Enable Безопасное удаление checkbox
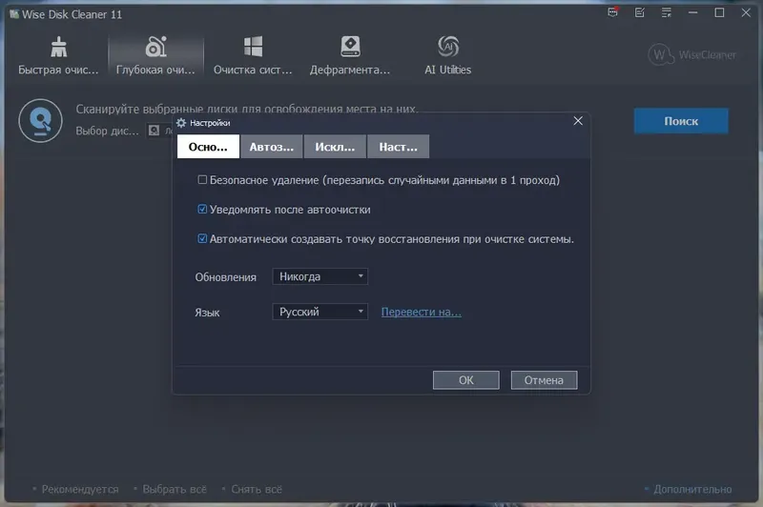This screenshot has height=507, width=763. (202, 180)
